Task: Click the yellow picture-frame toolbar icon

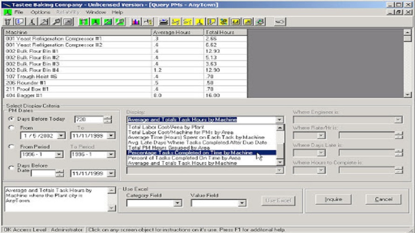Action: [x=248, y=22]
